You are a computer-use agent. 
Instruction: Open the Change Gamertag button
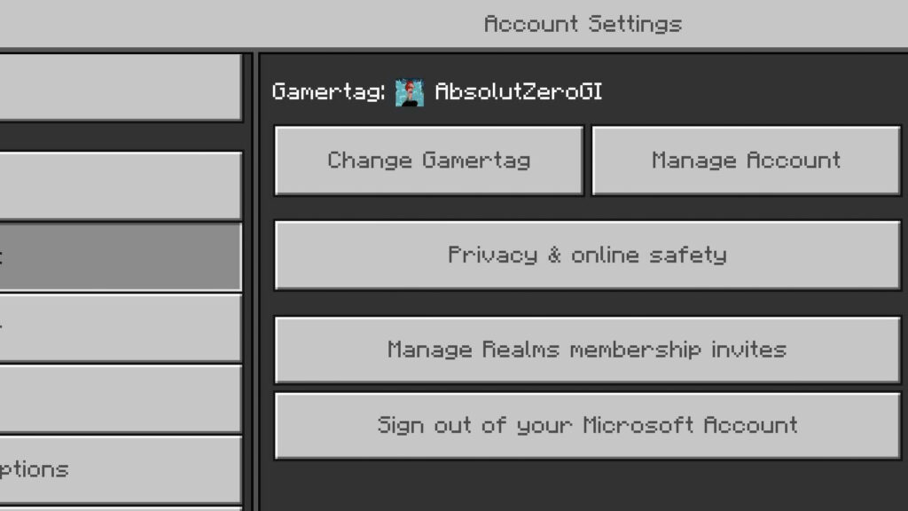428,161
